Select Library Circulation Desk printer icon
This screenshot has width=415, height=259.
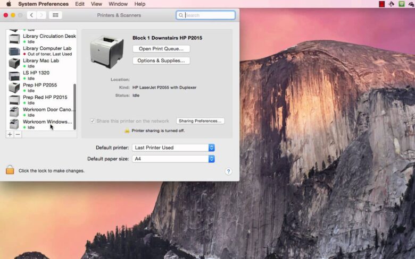point(14,39)
